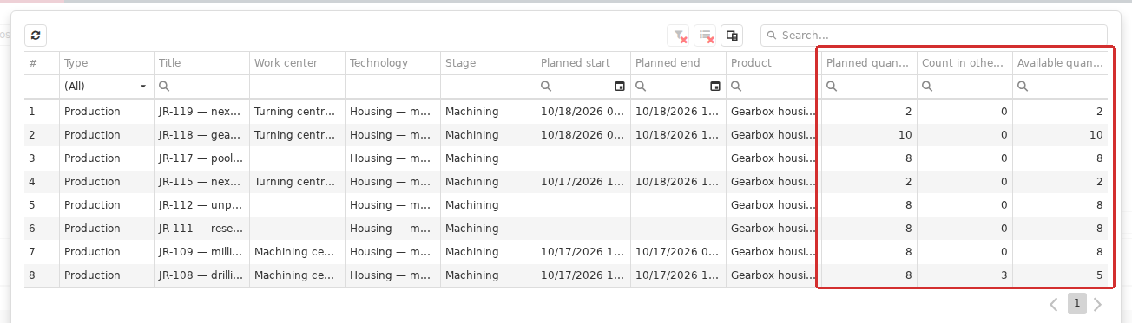Sort by the Type column header
Screen dimensions: 1132x323
[x=107, y=63]
